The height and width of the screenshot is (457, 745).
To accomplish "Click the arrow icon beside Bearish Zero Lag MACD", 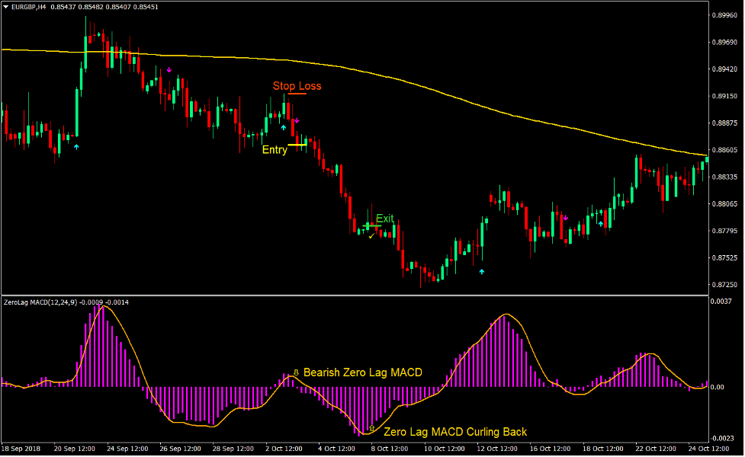I will pyautogui.click(x=296, y=372).
